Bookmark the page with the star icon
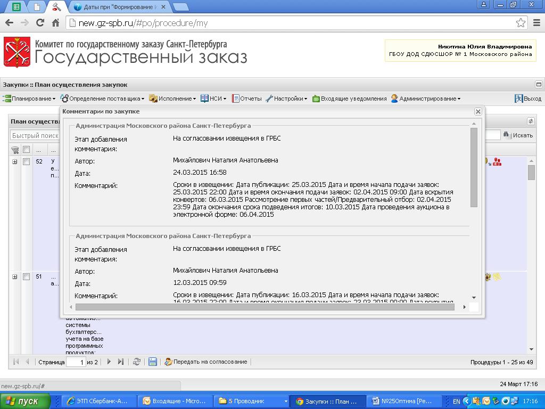The height and width of the screenshot is (409, 545). pyautogui.click(x=521, y=23)
